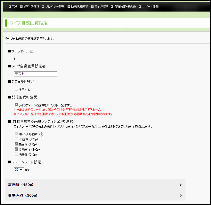Open the プレイヤー管理 menu
The width and height of the screenshot is (211, 205).
[53, 7]
